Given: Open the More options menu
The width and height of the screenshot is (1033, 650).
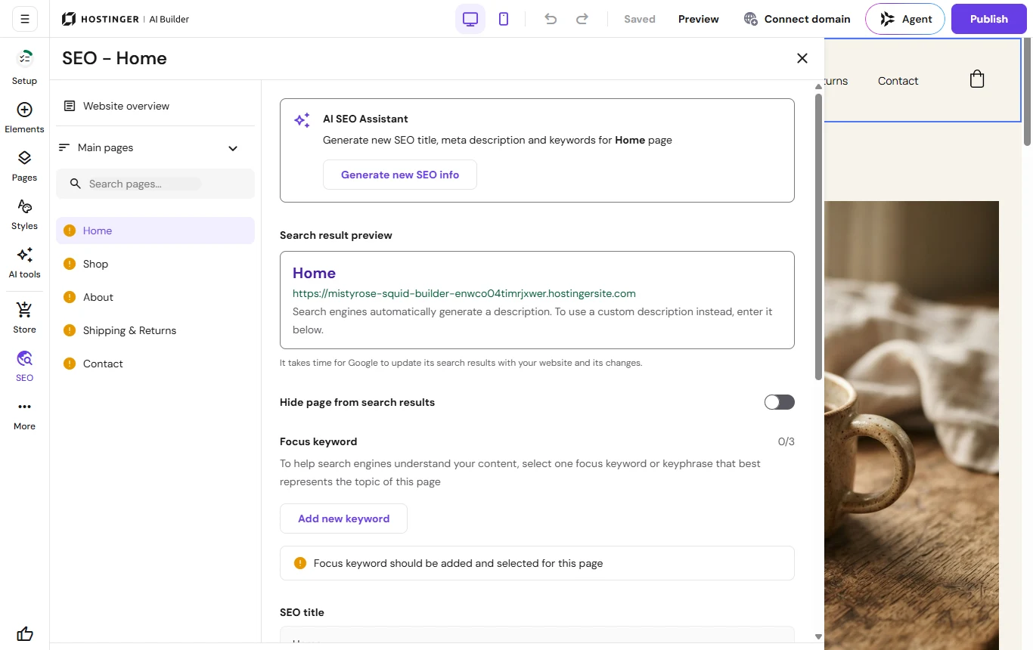Looking at the screenshot, I should (x=24, y=414).
